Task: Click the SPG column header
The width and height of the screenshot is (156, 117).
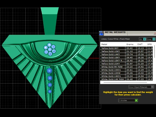Action: [149, 44]
